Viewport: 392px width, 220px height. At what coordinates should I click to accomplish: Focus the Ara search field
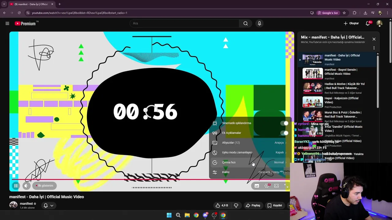click(185, 23)
